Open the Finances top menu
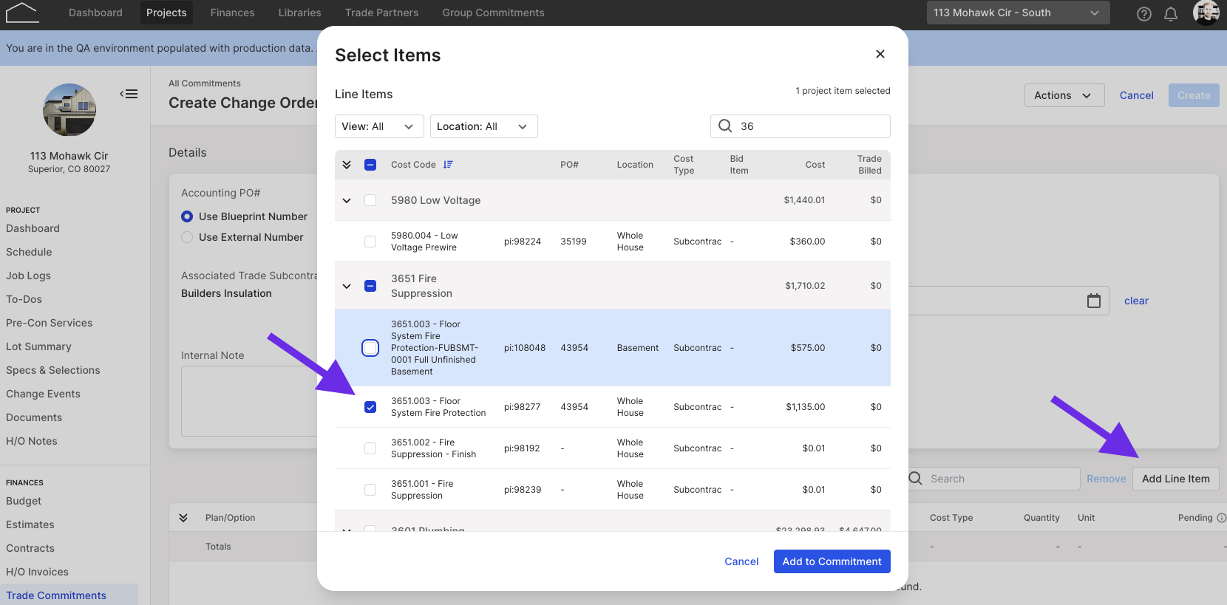Image resolution: width=1227 pixels, height=605 pixels. point(232,13)
